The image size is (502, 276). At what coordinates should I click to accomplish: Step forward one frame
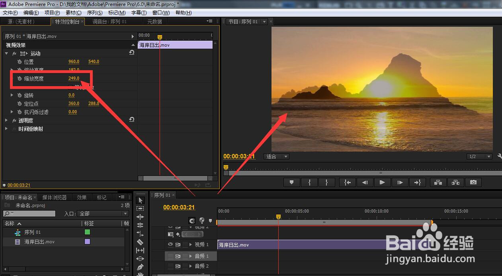pyautogui.click(x=400, y=182)
